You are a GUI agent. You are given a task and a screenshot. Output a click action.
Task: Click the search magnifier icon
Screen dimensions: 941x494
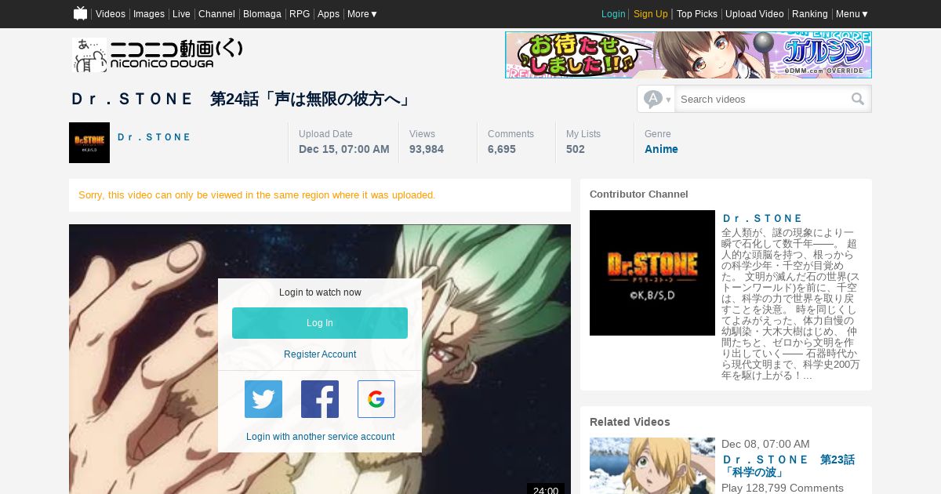pos(858,99)
